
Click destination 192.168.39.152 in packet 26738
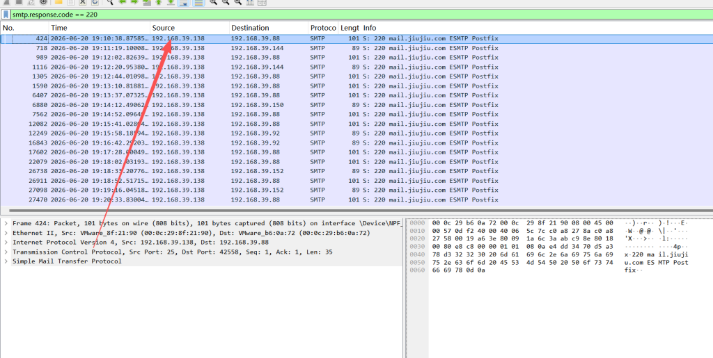pos(257,172)
